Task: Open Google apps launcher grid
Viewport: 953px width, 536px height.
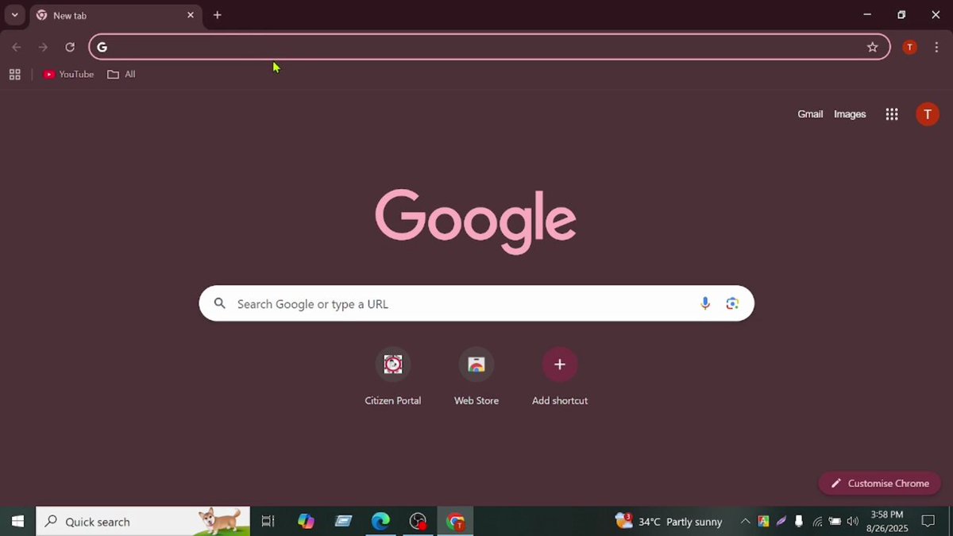Action: tap(892, 114)
